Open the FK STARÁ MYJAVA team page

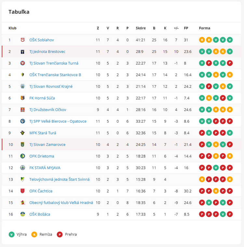45,168
